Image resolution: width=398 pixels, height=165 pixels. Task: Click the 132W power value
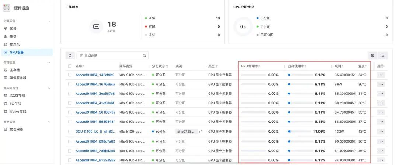[x=339, y=132]
